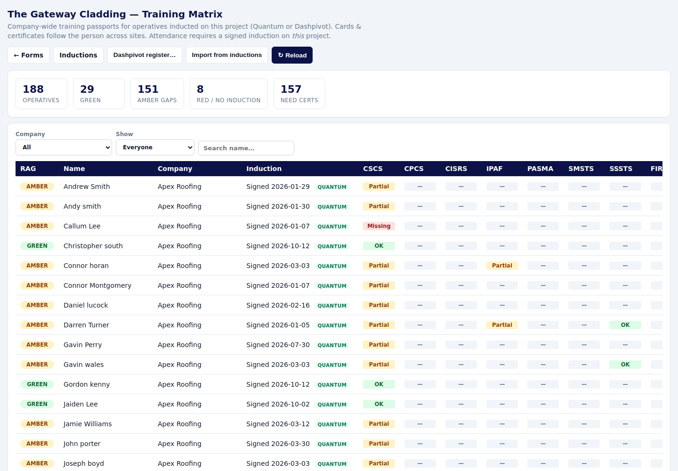Click Joseph boyd's name
The image size is (678, 471).
pyautogui.click(x=84, y=463)
